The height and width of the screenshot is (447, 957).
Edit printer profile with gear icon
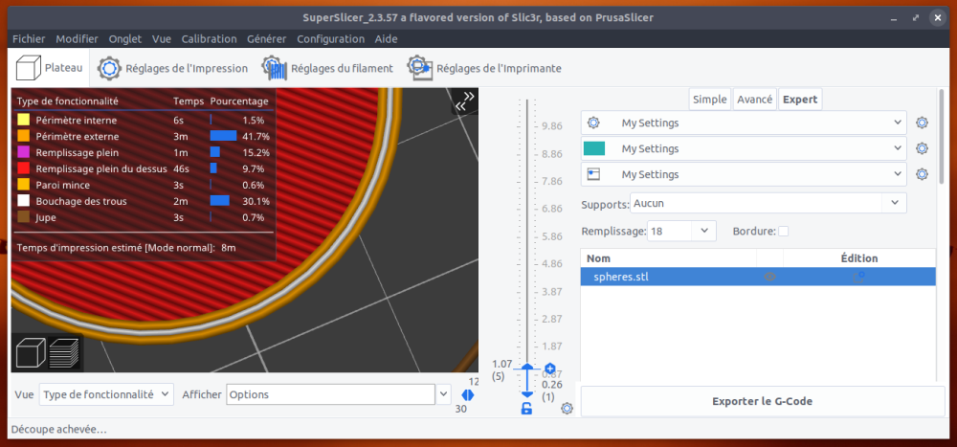coord(922,174)
